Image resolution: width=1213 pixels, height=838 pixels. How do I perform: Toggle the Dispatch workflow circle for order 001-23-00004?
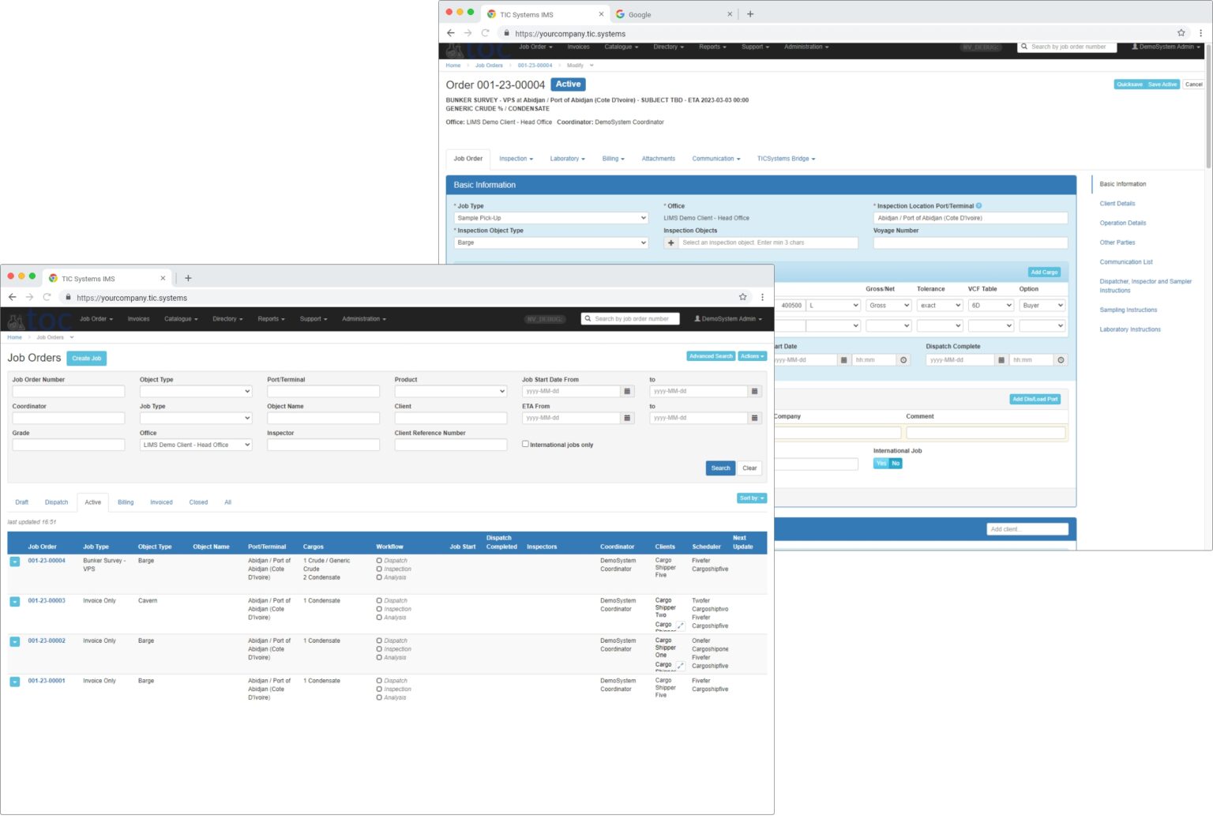(379, 561)
